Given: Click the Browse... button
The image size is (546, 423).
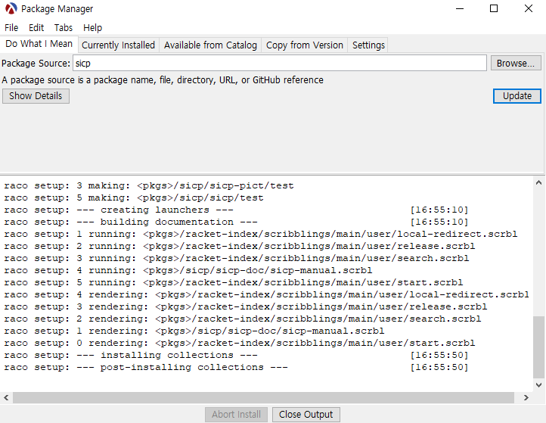Looking at the screenshot, I should [515, 63].
